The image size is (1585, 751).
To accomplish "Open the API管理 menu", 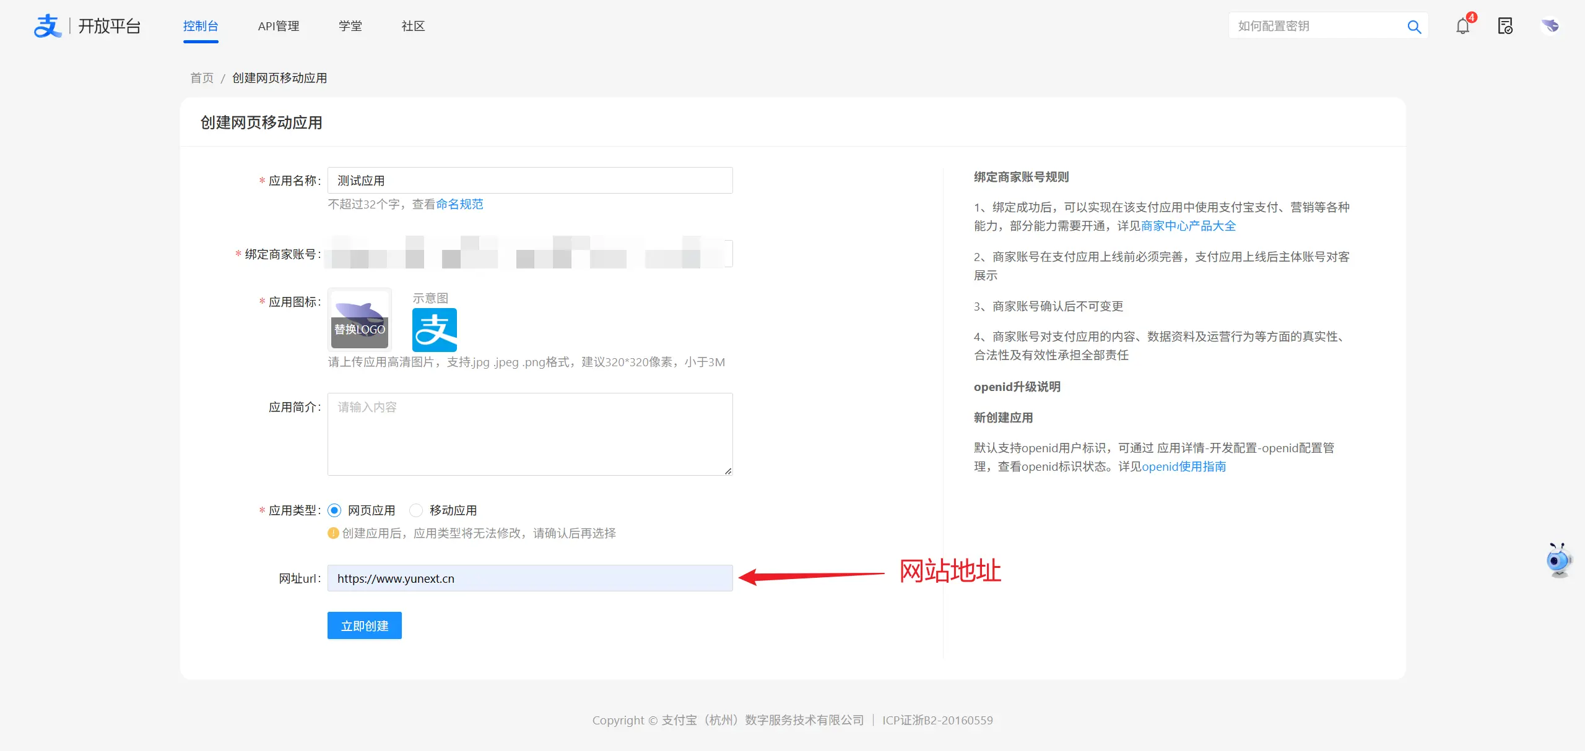I will (279, 26).
